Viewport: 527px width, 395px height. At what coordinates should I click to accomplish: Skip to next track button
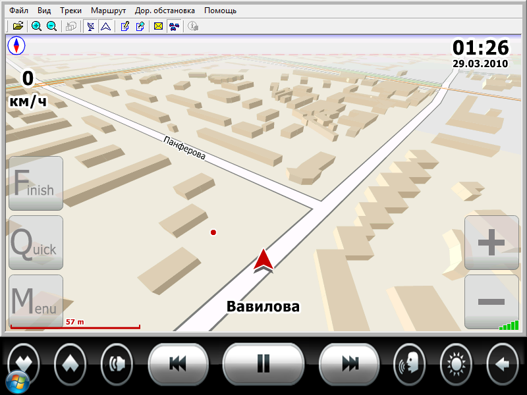pos(349,363)
